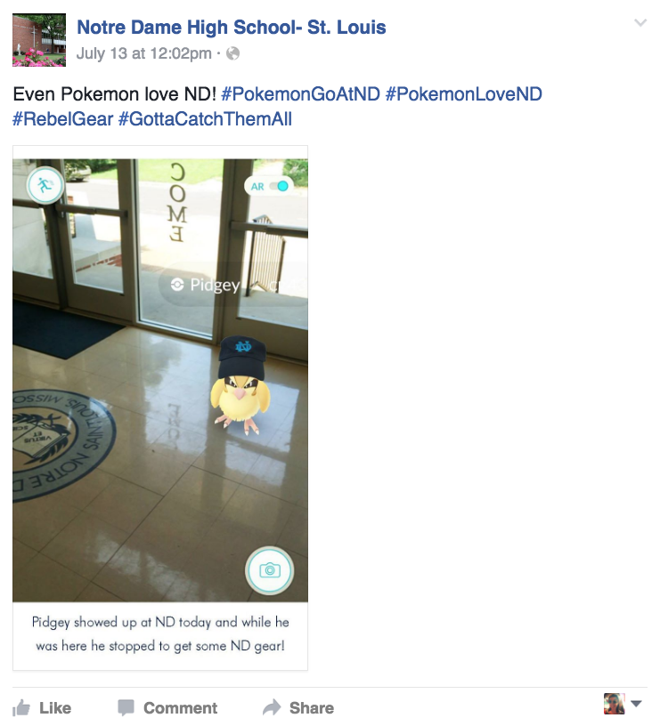
Task: Click the thumbs-up Like icon
Action: [20, 708]
